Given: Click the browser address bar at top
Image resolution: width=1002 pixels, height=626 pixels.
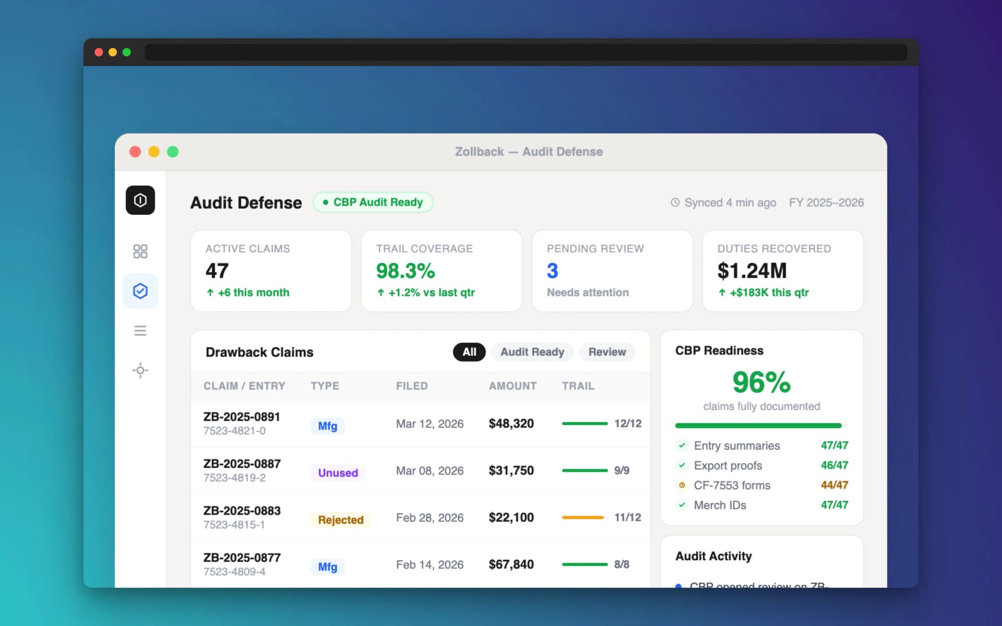Looking at the screenshot, I should point(525,52).
